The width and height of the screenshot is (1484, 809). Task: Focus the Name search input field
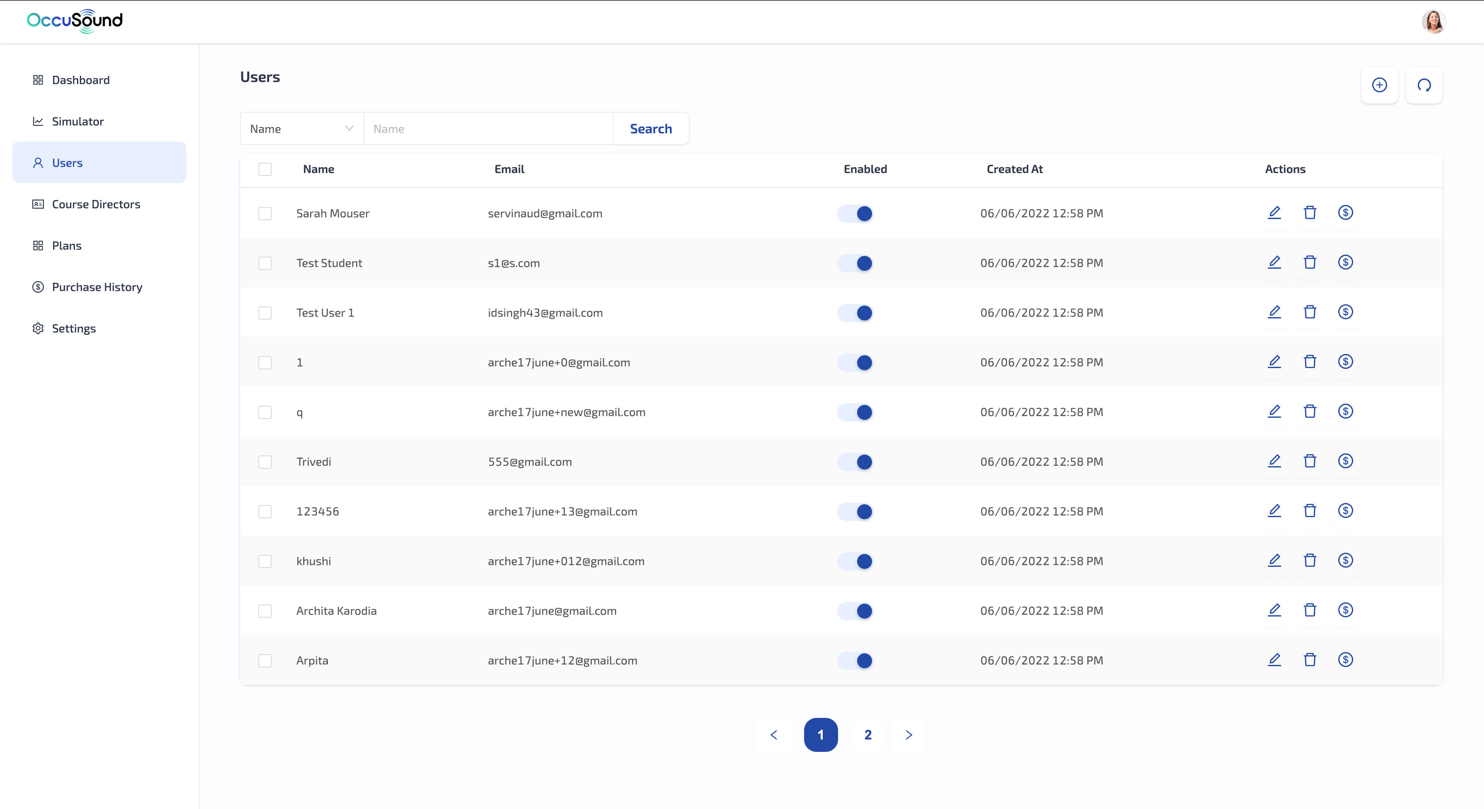[489, 128]
